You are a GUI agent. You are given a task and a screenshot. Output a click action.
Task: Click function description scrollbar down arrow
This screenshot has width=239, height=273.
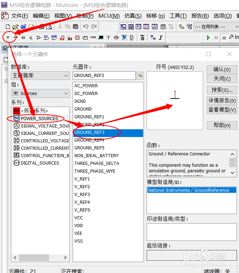tap(232, 173)
